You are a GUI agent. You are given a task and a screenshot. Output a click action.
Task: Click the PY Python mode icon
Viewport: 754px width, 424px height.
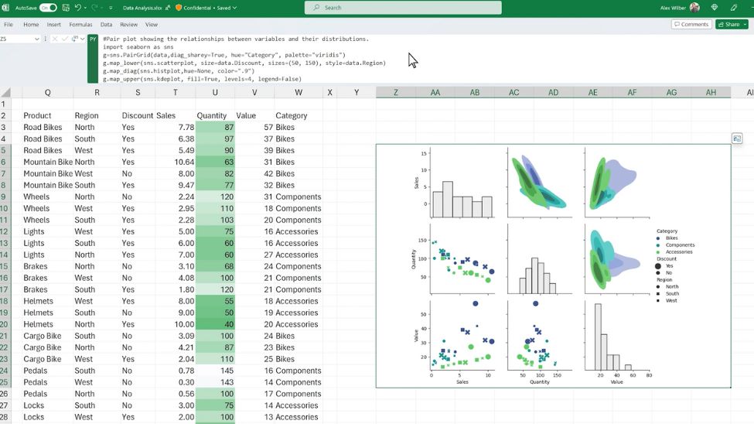93,39
